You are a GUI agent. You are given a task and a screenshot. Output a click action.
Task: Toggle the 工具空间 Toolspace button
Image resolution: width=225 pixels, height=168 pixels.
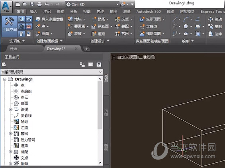(x=9, y=26)
